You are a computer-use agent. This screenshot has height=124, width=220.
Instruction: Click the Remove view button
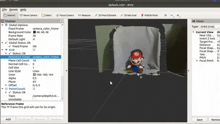(214, 120)
